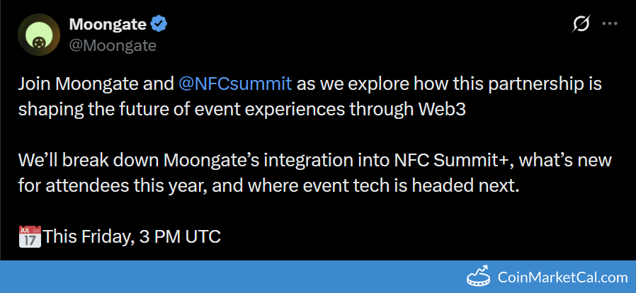Click the calendar emoji icon
This screenshot has height=293, width=636.
29,236
